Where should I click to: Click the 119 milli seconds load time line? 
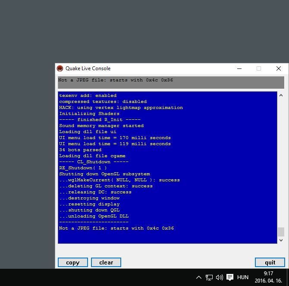coord(115,144)
